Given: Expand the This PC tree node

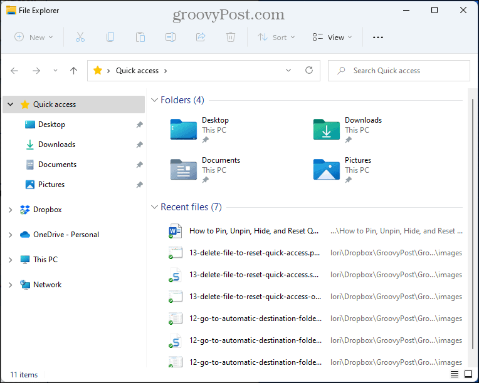Looking at the screenshot, I should 11,260.
